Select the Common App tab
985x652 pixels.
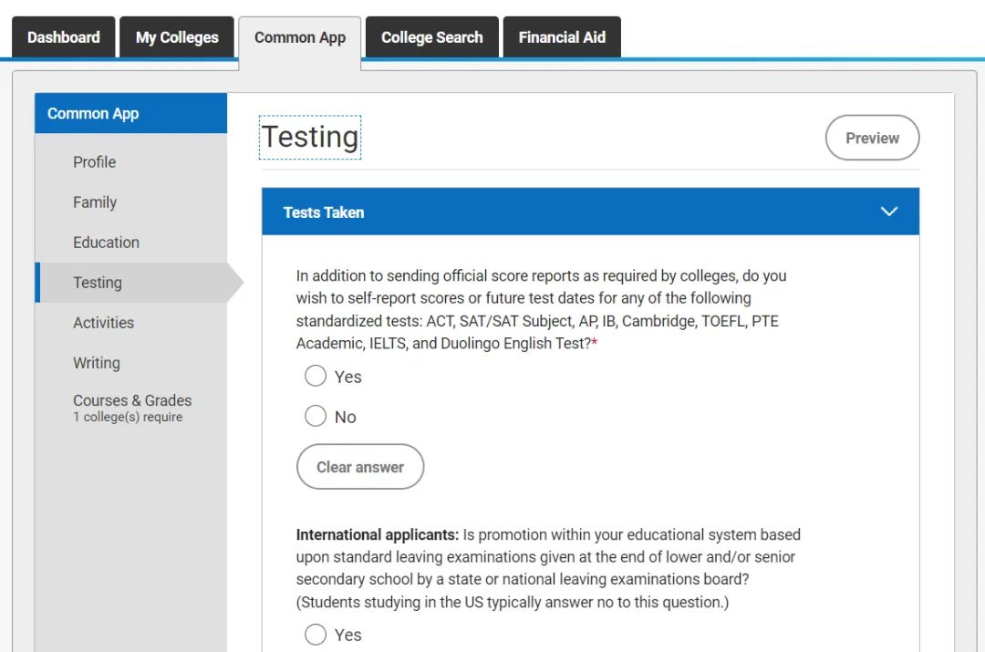300,37
